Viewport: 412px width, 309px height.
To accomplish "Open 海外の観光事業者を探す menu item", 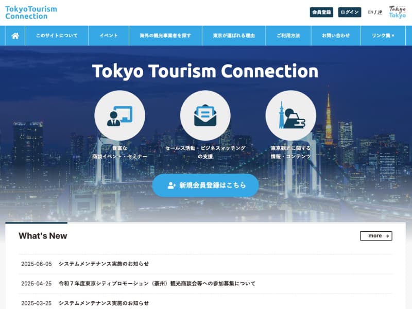I will [x=165, y=36].
